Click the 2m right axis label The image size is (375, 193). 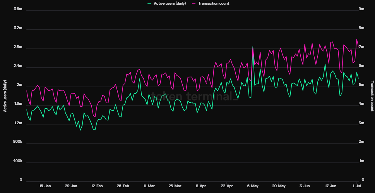tap(361, 142)
